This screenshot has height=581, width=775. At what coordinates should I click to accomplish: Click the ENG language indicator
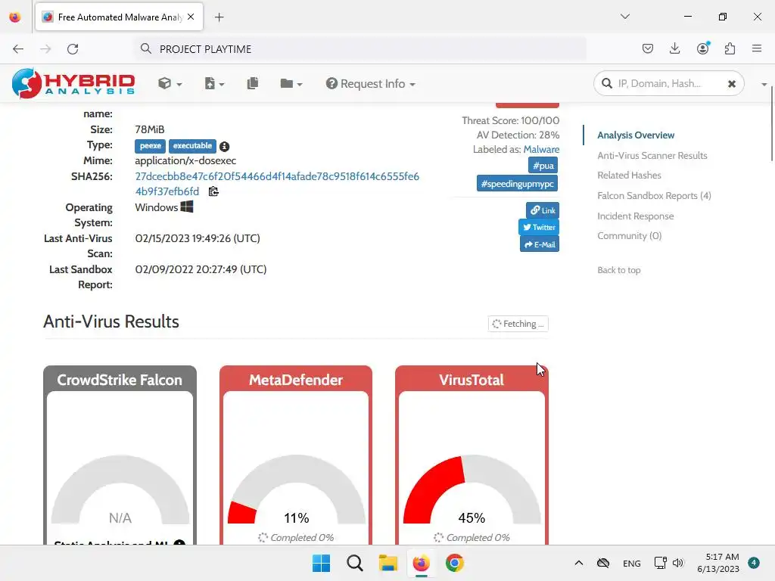632,564
